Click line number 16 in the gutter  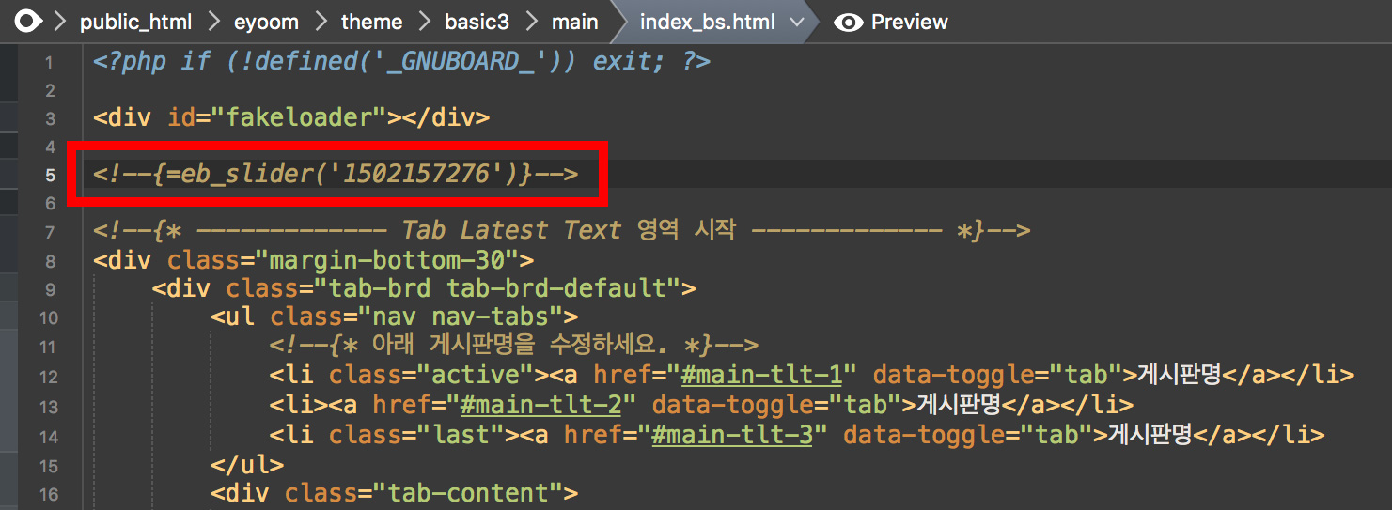47,494
